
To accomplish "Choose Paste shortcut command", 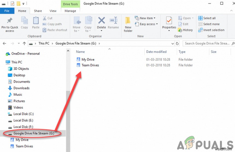I will [55, 30].
